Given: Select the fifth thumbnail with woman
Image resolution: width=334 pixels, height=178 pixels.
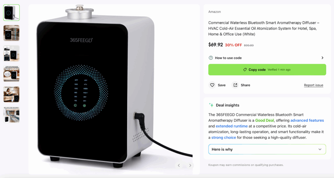Looking at the screenshot, I should 11,94.
